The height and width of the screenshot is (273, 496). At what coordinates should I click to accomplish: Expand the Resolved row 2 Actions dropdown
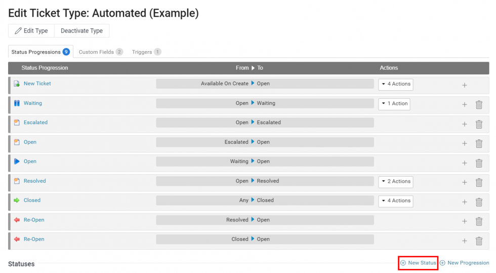coord(396,181)
